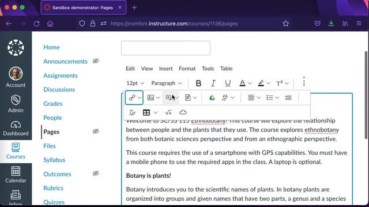This screenshot has height=207, width=369.
Task: Go to the Dashboard
Action: [16, 128]
